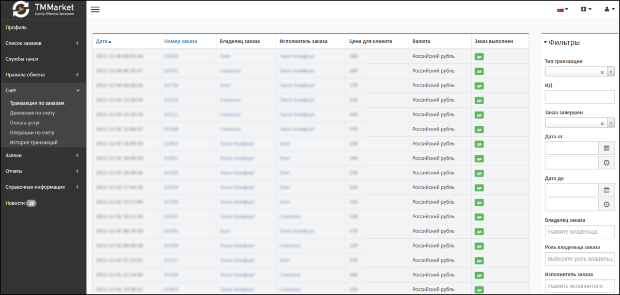Screen dimensions: 620x295
Task: Click the TMMarket logo
Action: pyautogui.click(x=43, y=9)
